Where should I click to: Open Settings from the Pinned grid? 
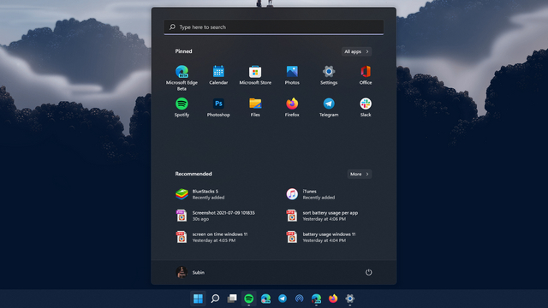(329, 75)
